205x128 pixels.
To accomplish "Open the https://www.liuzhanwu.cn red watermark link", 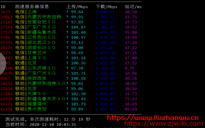I will click(x=152, y=118).
